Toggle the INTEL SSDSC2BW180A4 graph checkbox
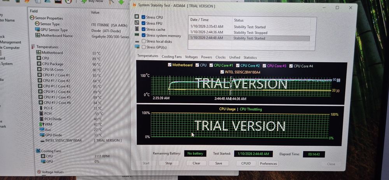Image resolution: width=389 pixels, height=180 pixels. point(222,72)
